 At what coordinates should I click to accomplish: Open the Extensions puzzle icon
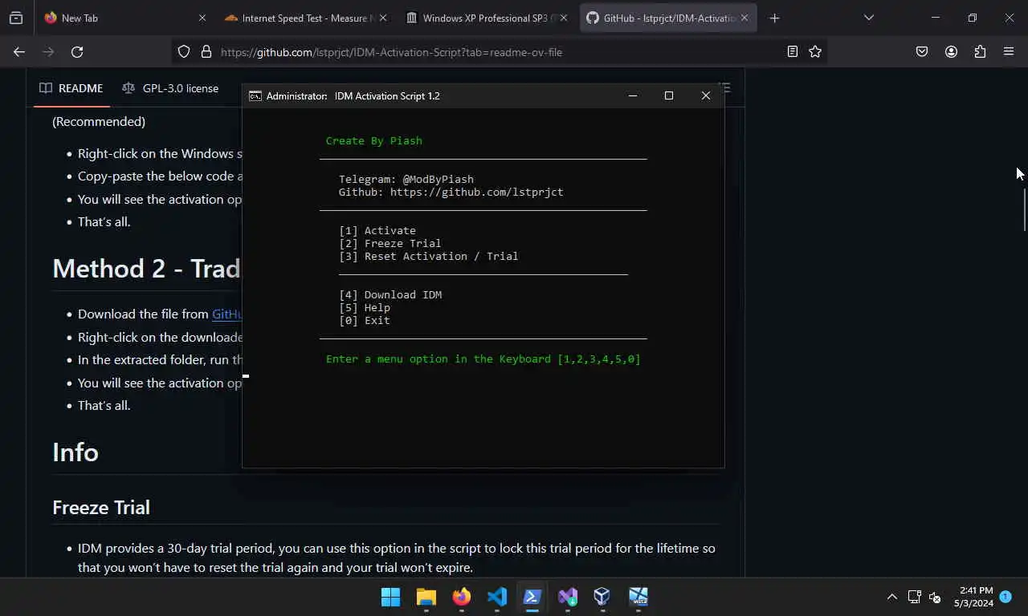coord(980,51)
